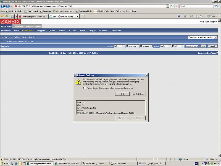The width and height of the screenshot is (221, 166).
Task: Click the reset button
Action: coord(212,46)
